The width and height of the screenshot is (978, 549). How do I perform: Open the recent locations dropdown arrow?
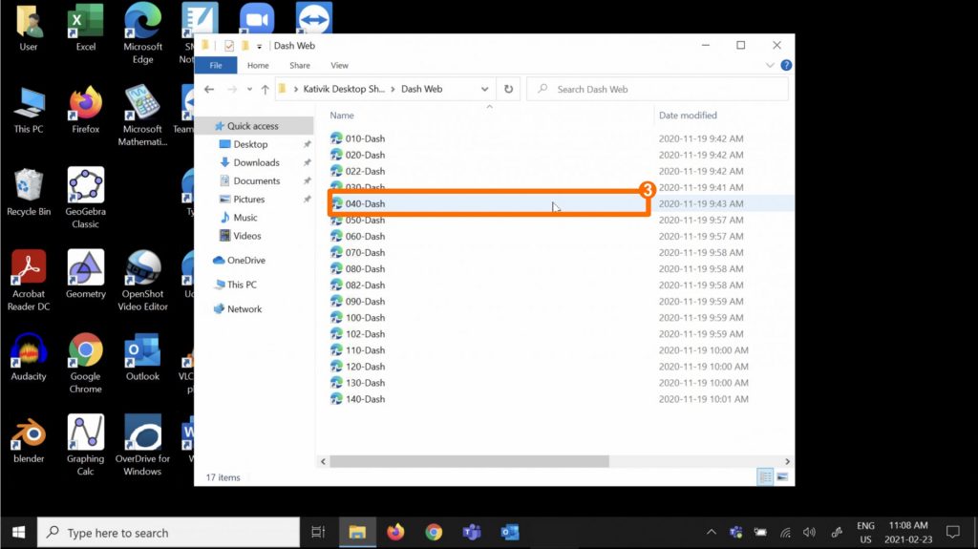tap(248, 90)
